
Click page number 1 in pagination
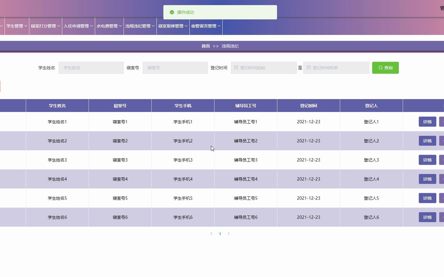point(220,234)
